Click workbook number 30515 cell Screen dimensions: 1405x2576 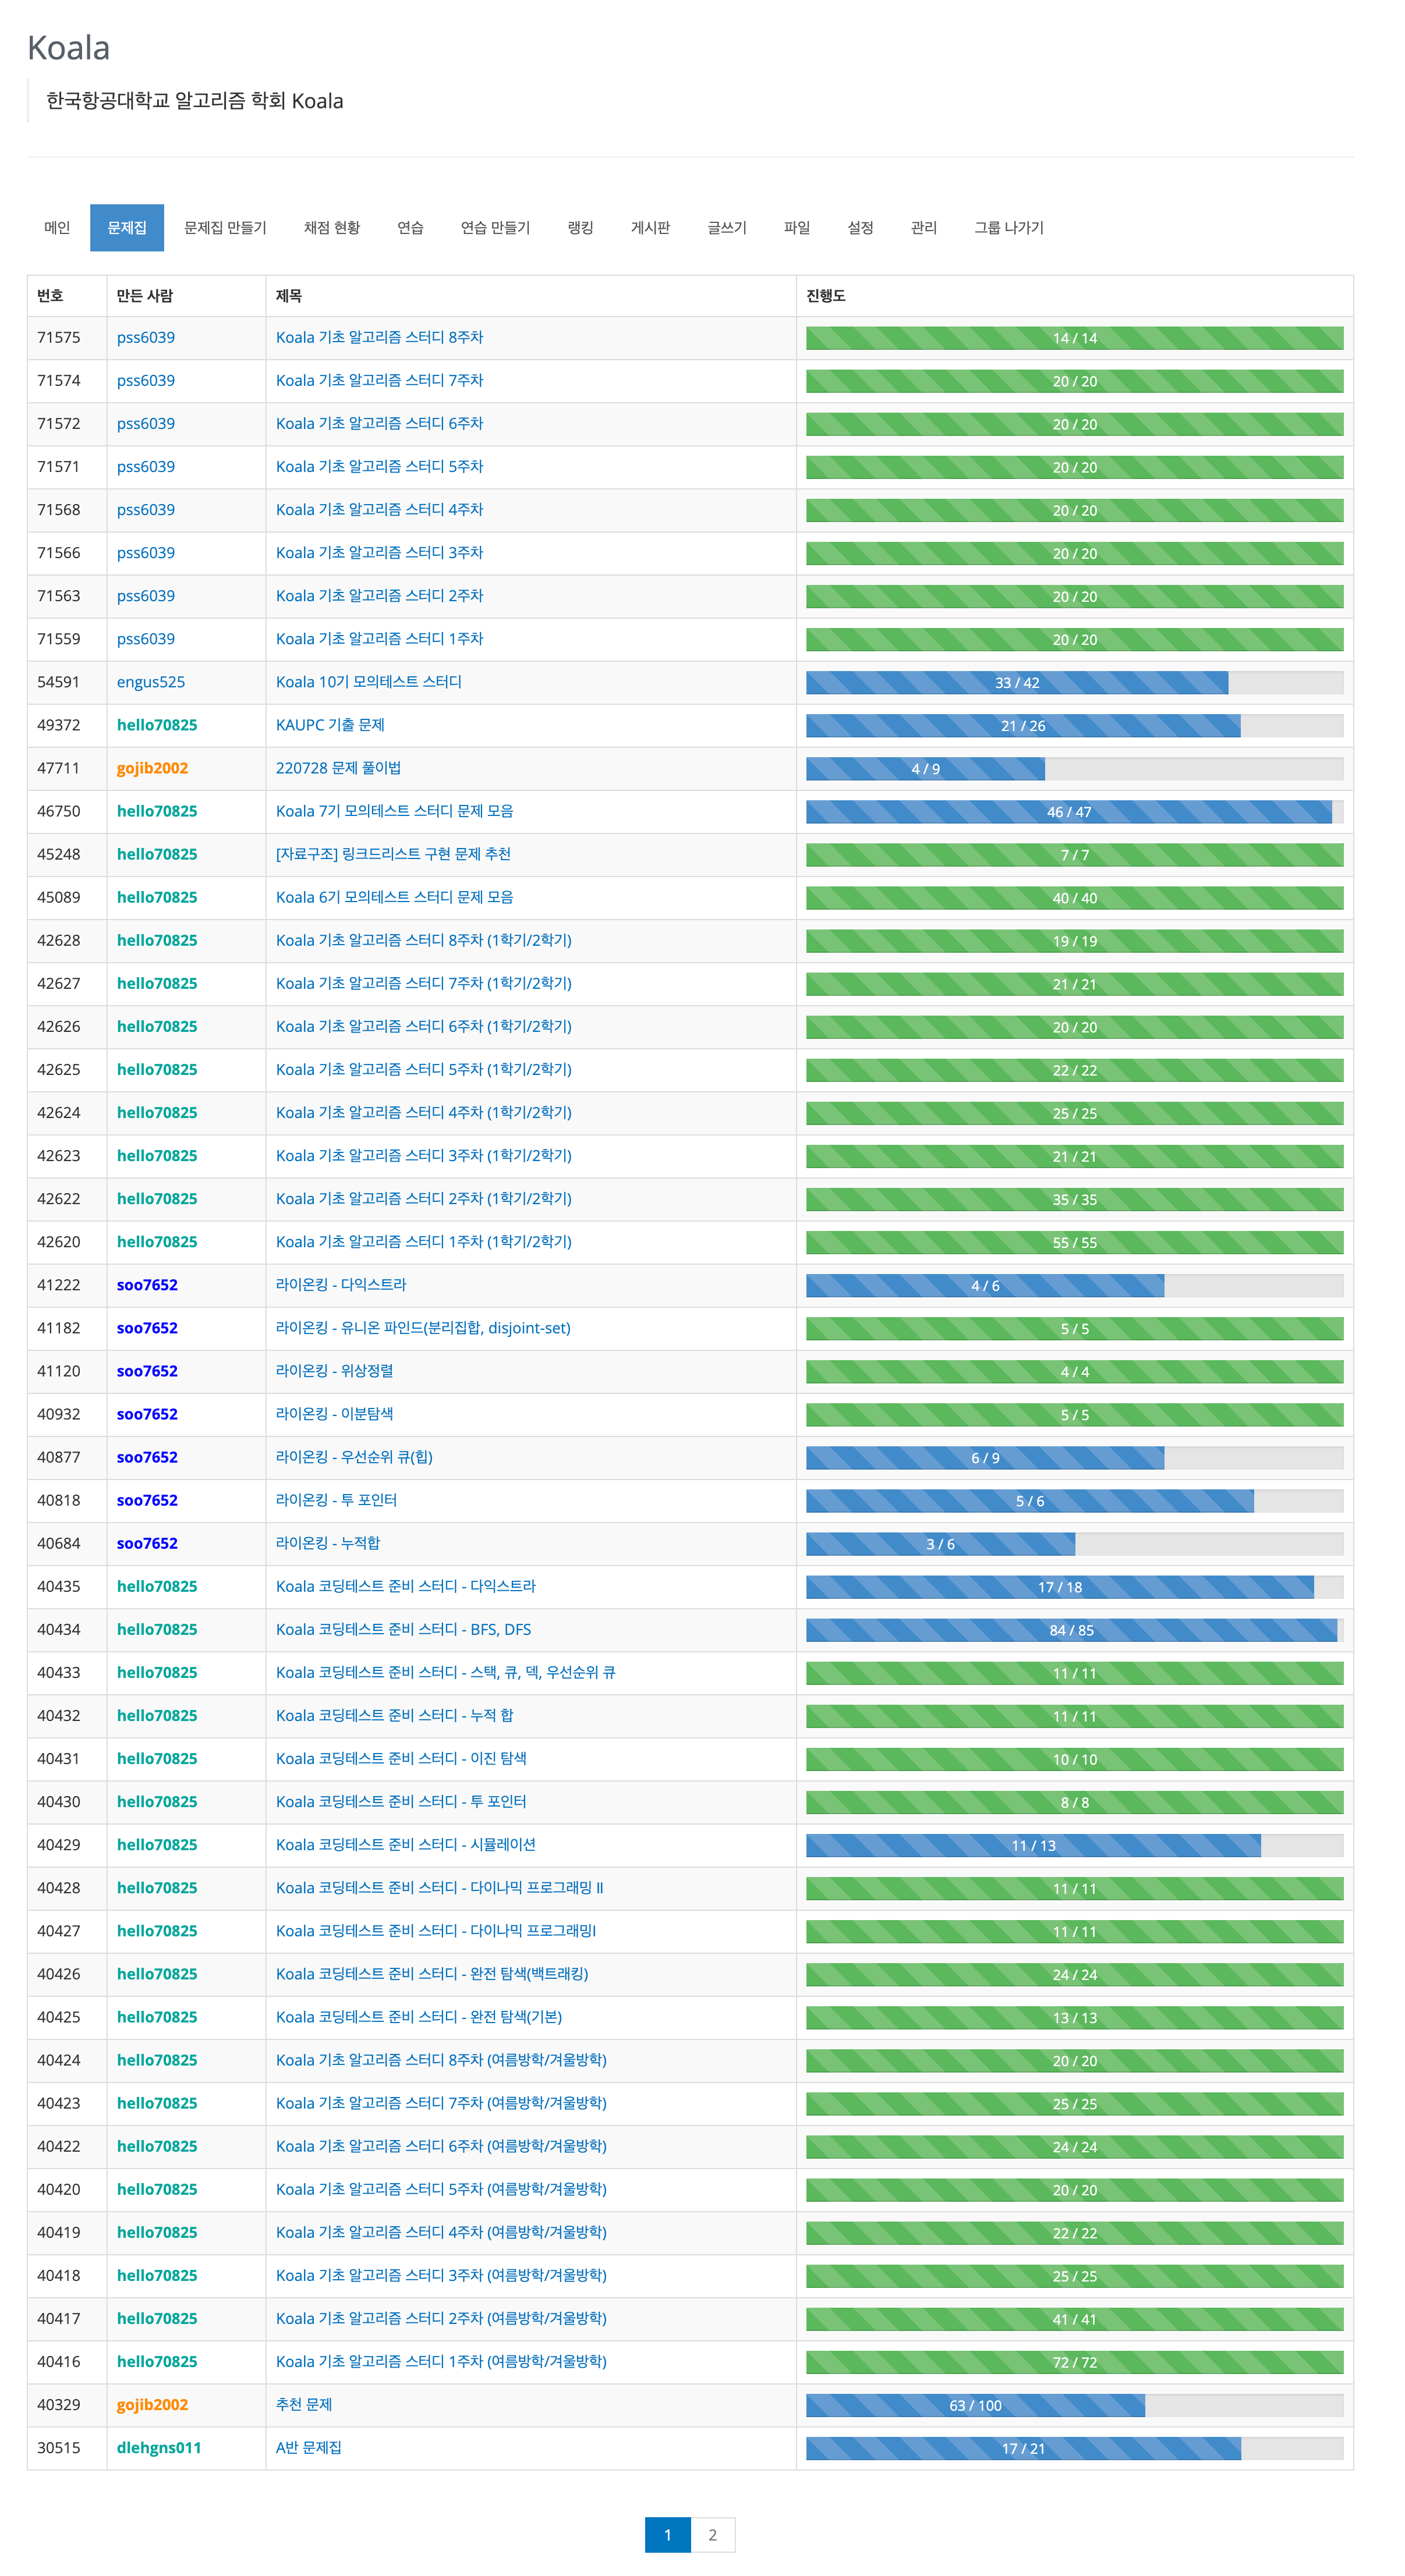pos(67,2447)
